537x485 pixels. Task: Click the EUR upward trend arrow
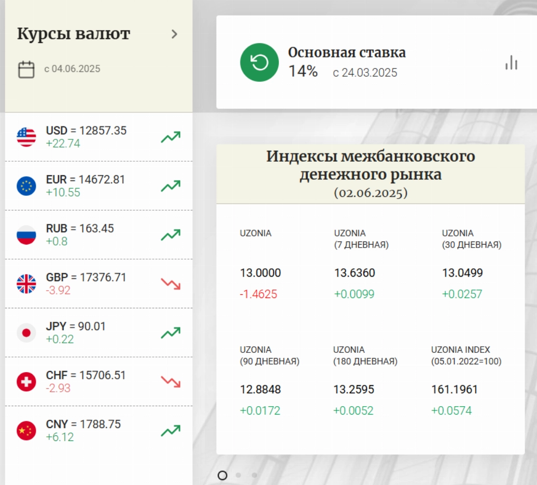171,186
